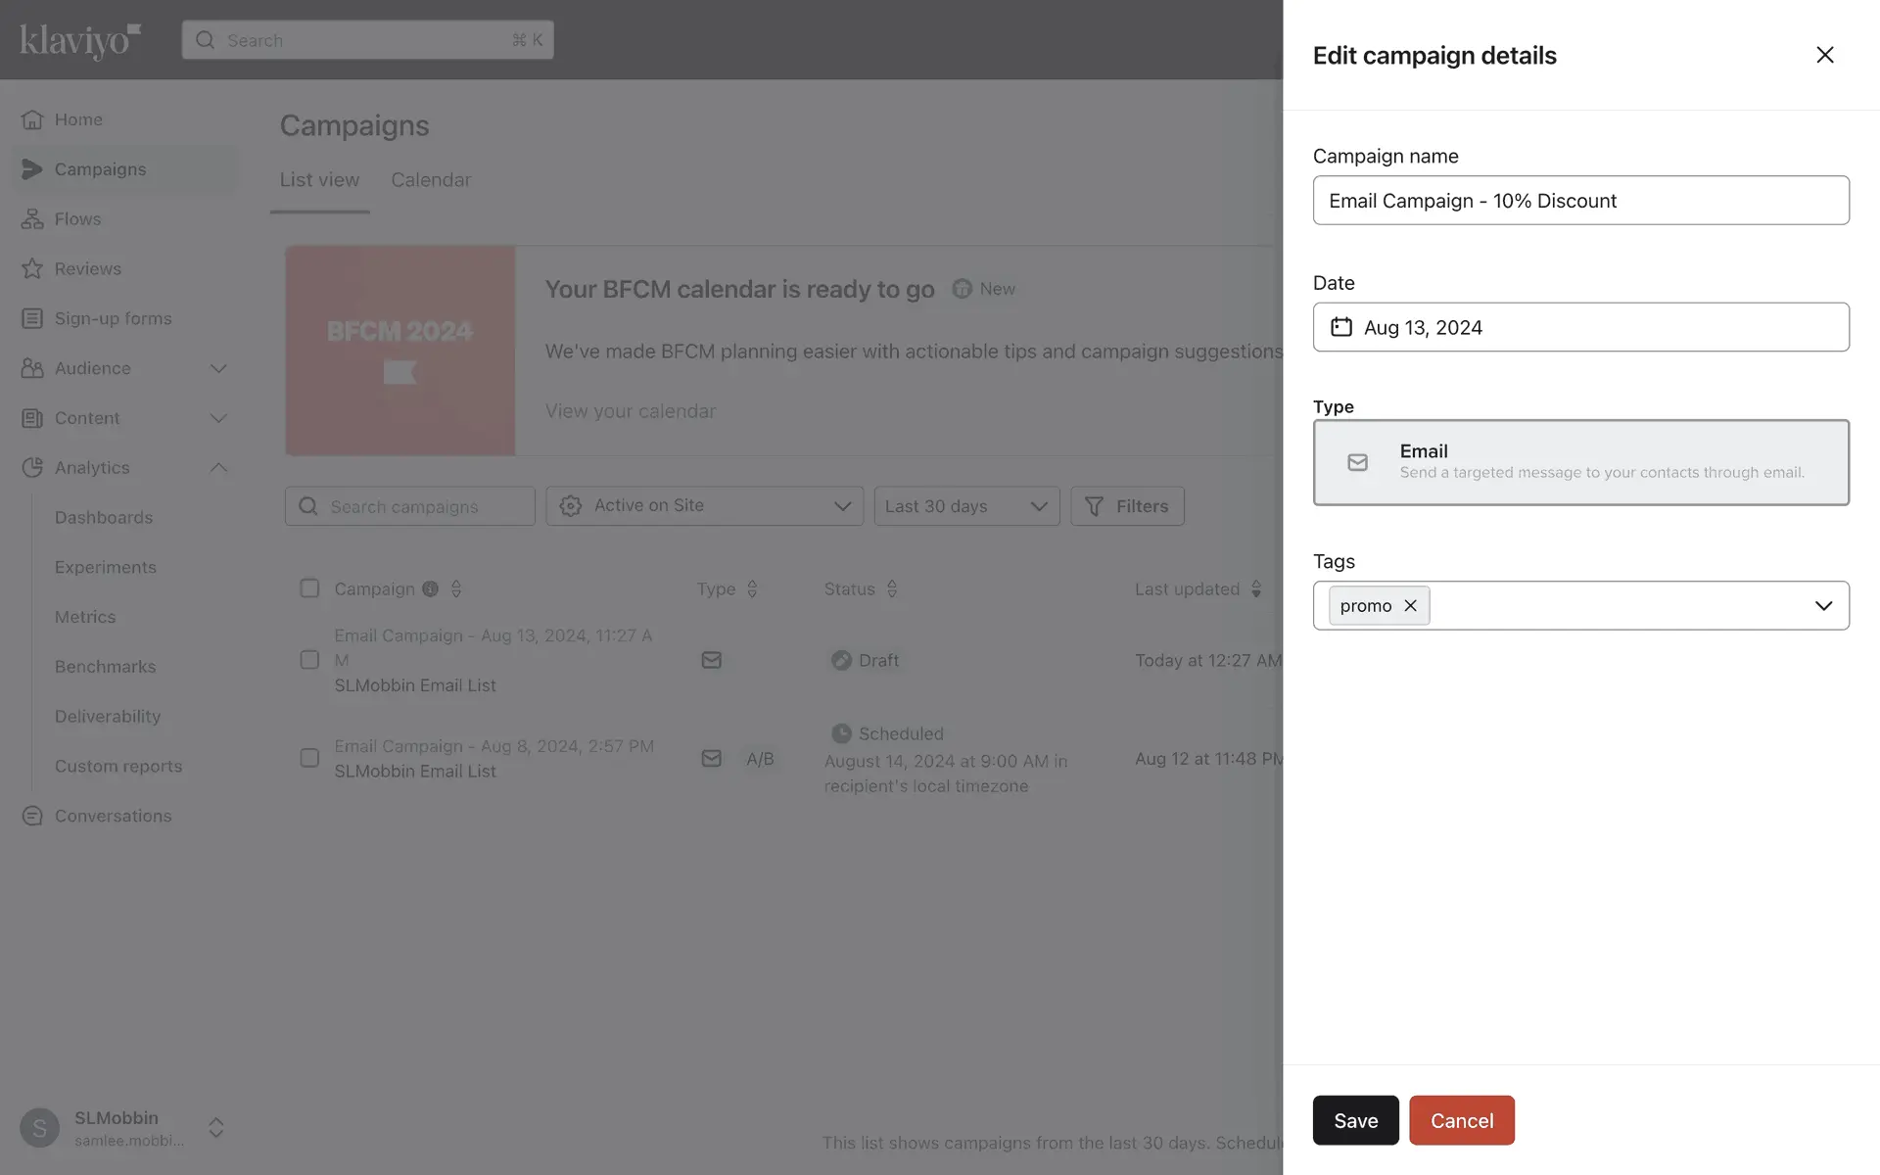Check the Aug 8 scheduled campaign checkbox
Image resolution: width=1880 pixels, height=1175 pixels.
click(309, 758)
